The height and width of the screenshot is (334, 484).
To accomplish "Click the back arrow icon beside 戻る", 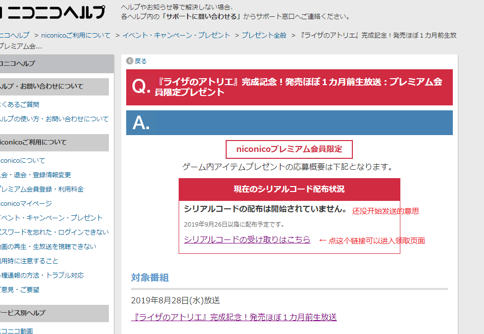I will point(130,61).
